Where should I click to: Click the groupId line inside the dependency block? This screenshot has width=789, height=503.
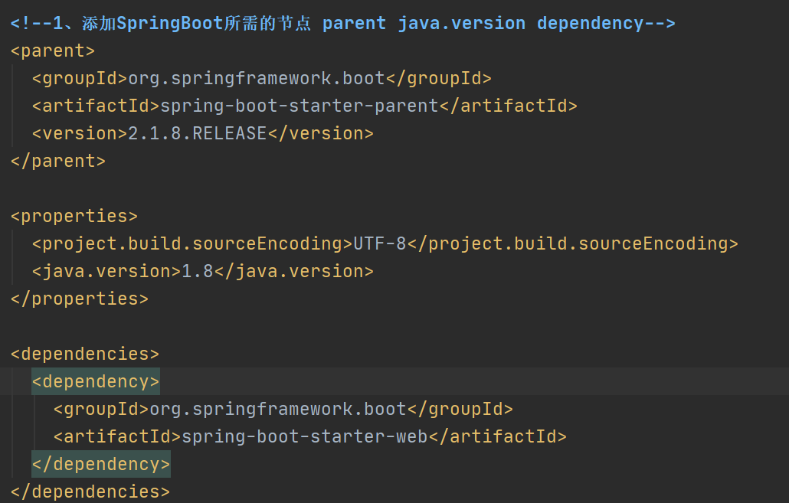coord(283,409)
